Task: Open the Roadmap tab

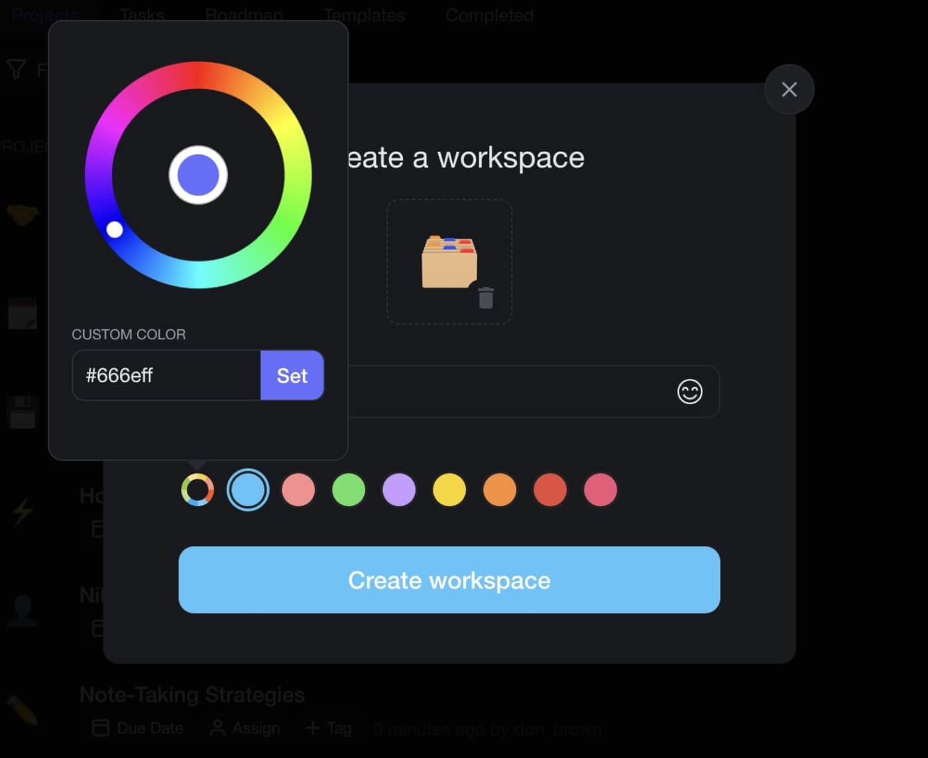Action: pos(244,15)
